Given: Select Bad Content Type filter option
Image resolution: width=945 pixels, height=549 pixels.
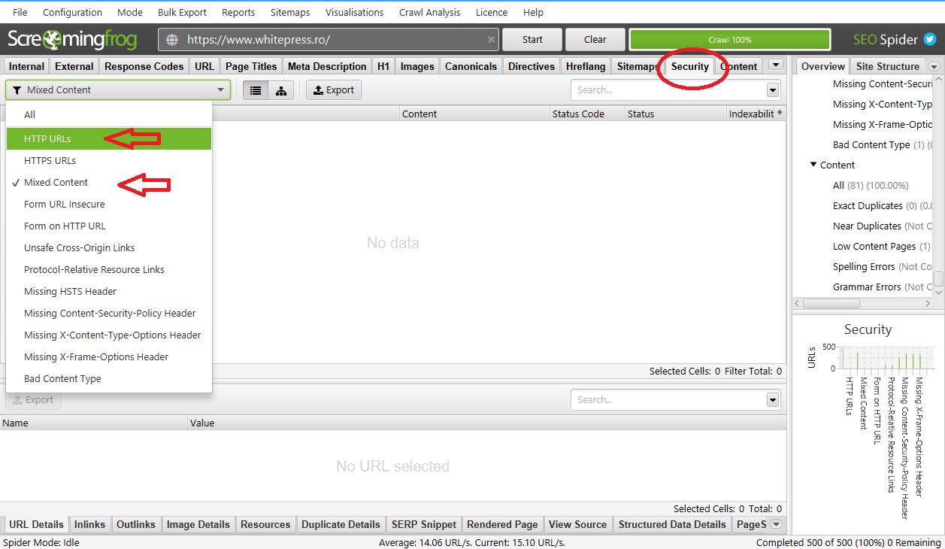Looking at the screenshot, I should (x=109, y=378).
